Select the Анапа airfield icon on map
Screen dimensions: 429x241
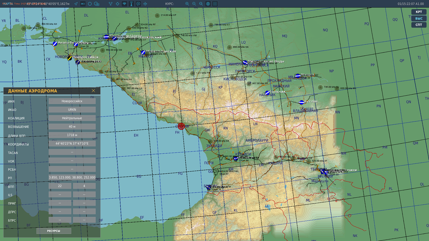pyautogui.click(x=55, y=43)
